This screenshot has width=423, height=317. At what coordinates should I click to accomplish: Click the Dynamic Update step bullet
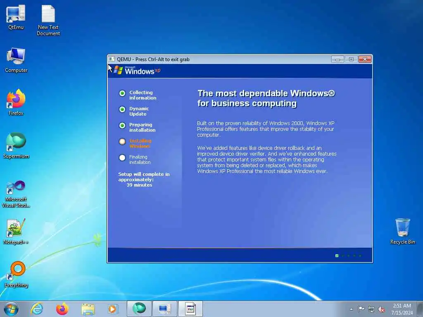coord(122,109)
